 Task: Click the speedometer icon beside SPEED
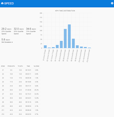pos(2,3)
